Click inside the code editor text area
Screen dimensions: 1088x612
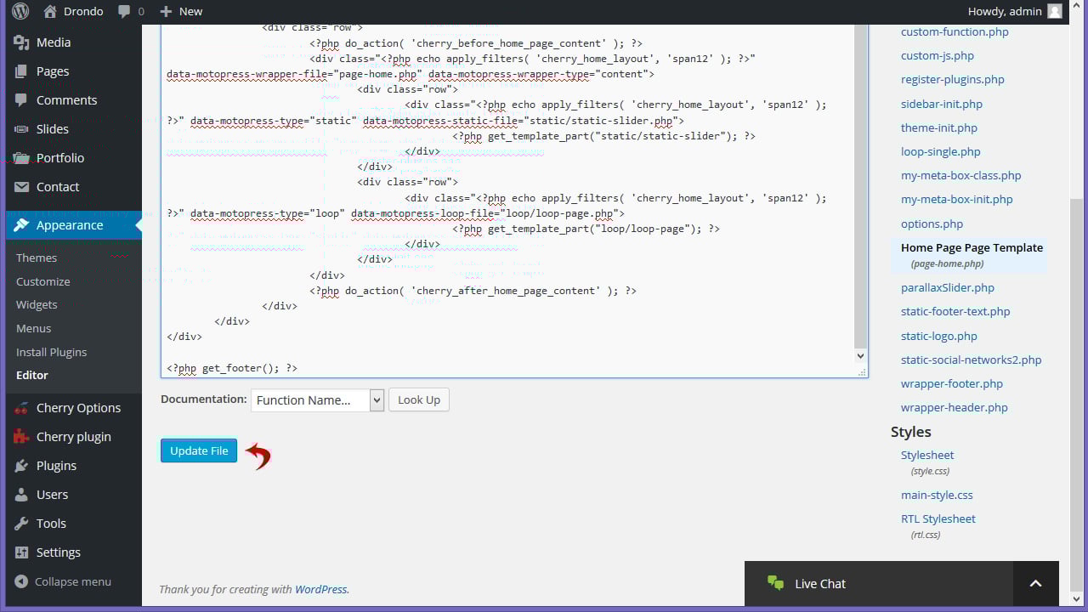pyautogui.click(x=507, y=201)
